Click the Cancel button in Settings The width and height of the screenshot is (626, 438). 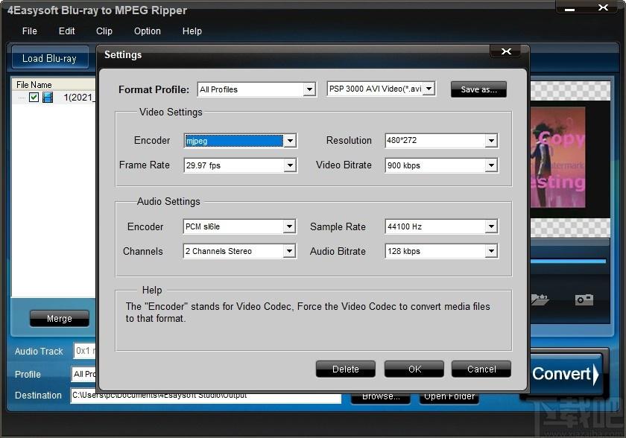(x=481, y=369)
